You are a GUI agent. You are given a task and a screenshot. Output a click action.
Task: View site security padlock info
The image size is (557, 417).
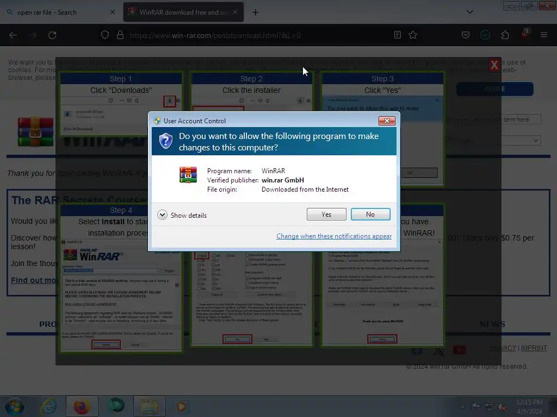click(x=120, y=35)
